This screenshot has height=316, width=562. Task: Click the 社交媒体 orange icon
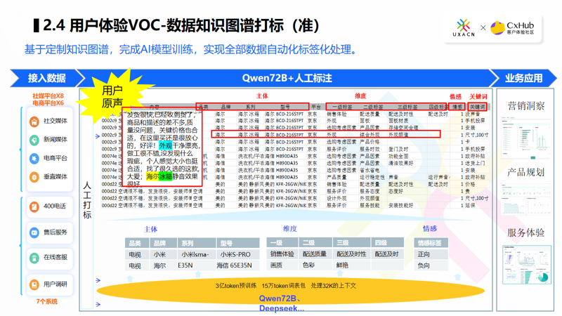tap(34, 121)
